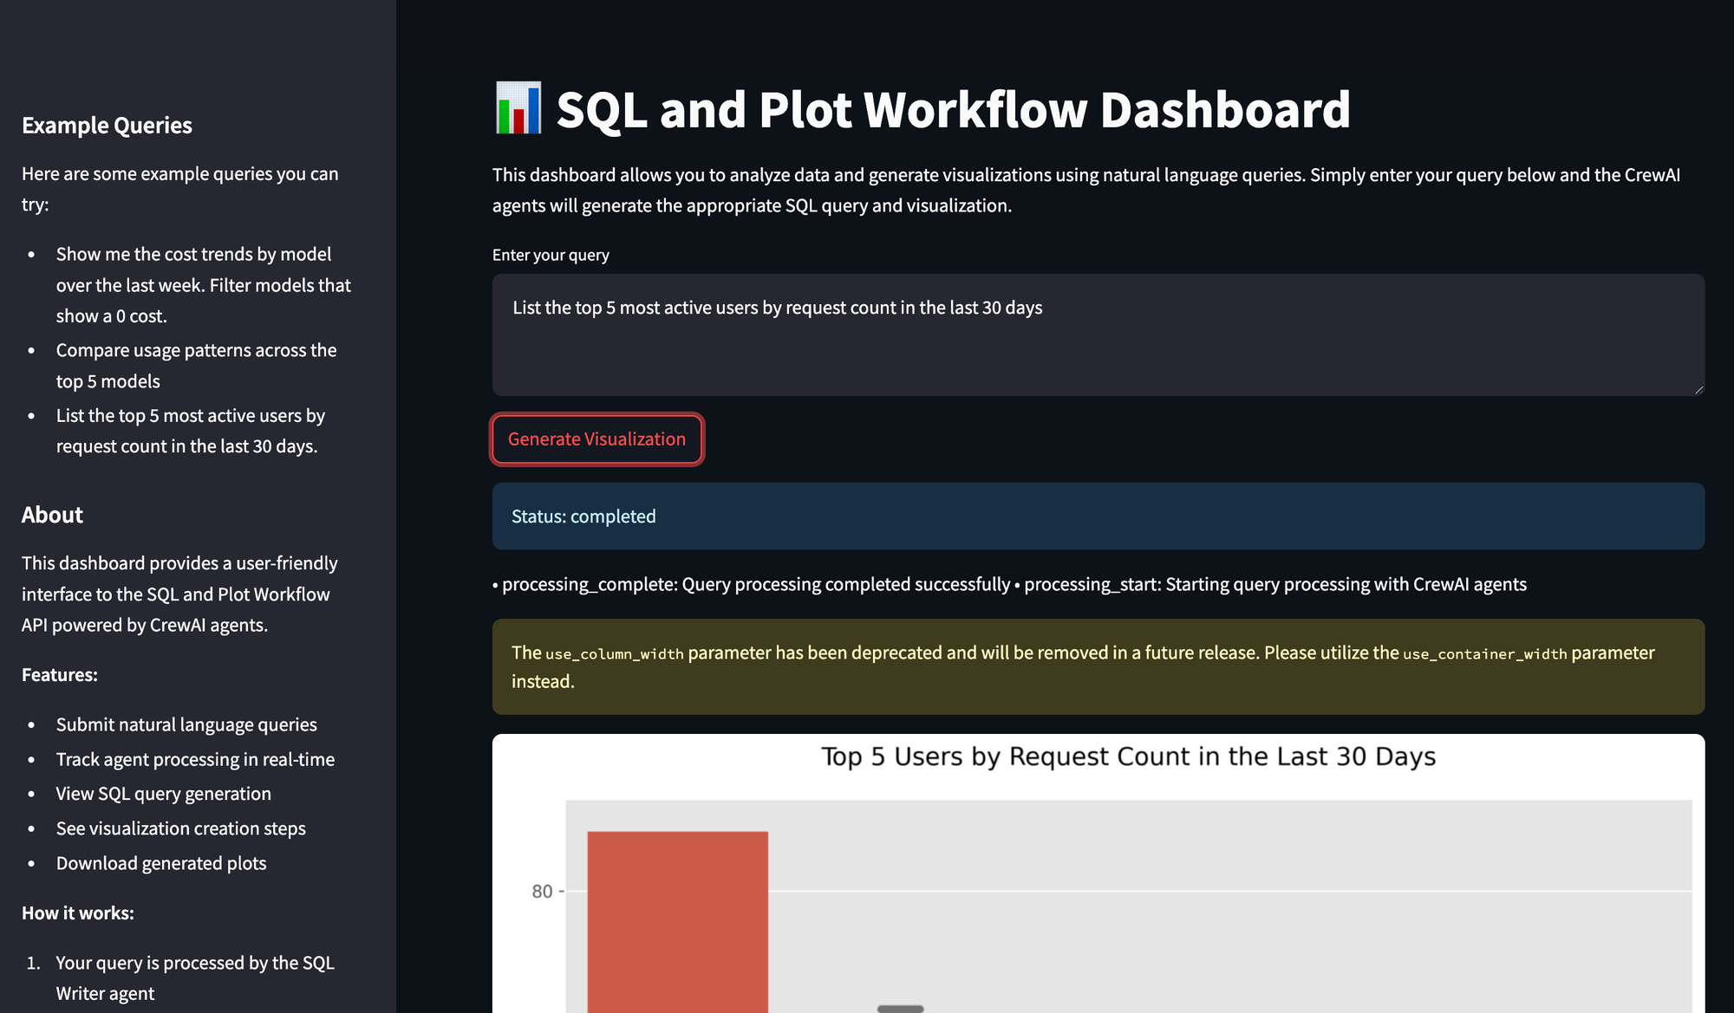Screen dimensions: 1734x1013
Task: Click the Example Queries sidebar heading
Action: (x=107, y=126)
